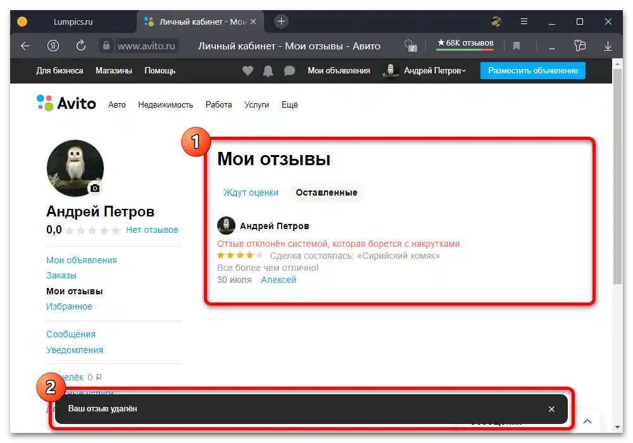
Task: Click the 'Все более чем отлично!' review text
Action: pyautogui.click(x=268, y=268)
